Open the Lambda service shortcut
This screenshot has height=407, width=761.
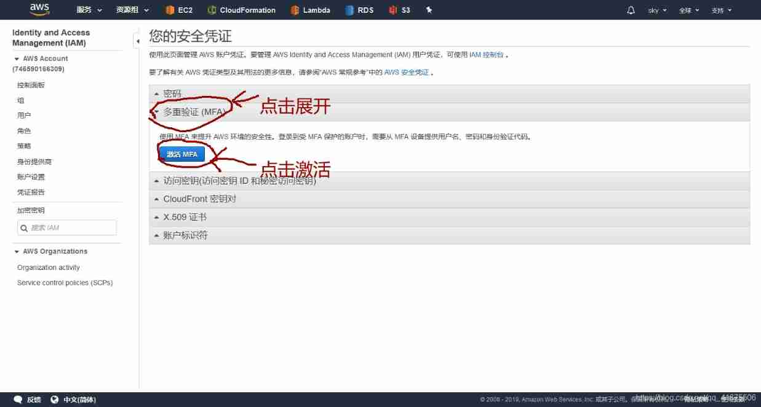(x=310, y=10)
